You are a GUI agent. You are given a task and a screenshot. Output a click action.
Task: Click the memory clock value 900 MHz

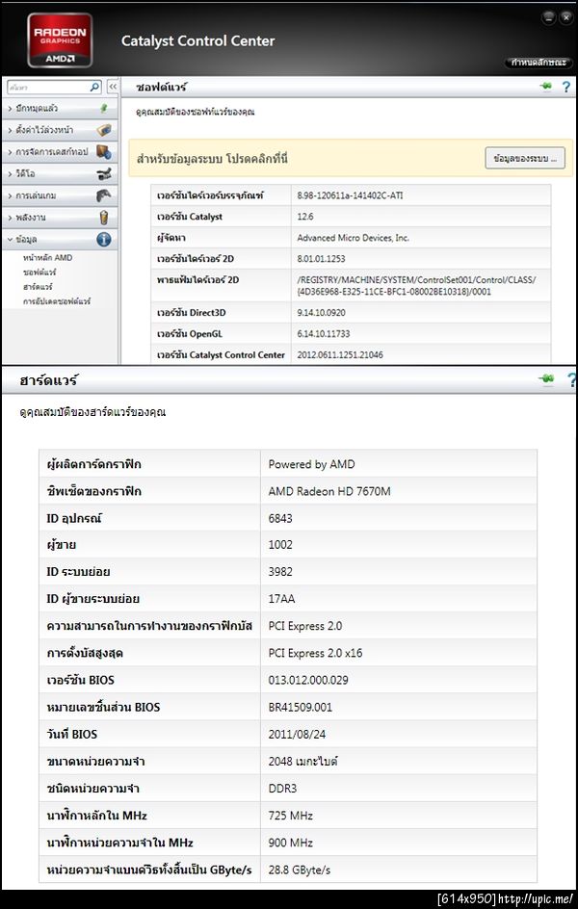(x=291, y=843)
